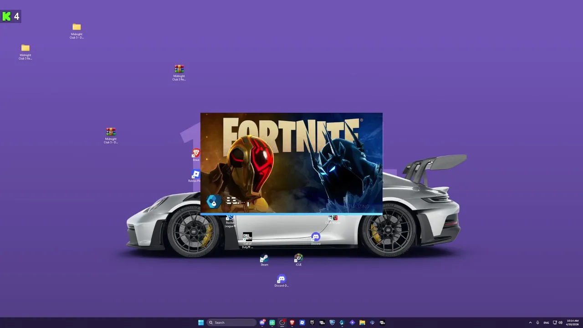Switch to OBS Studio in the taskbar

click(x=282, y=323)
